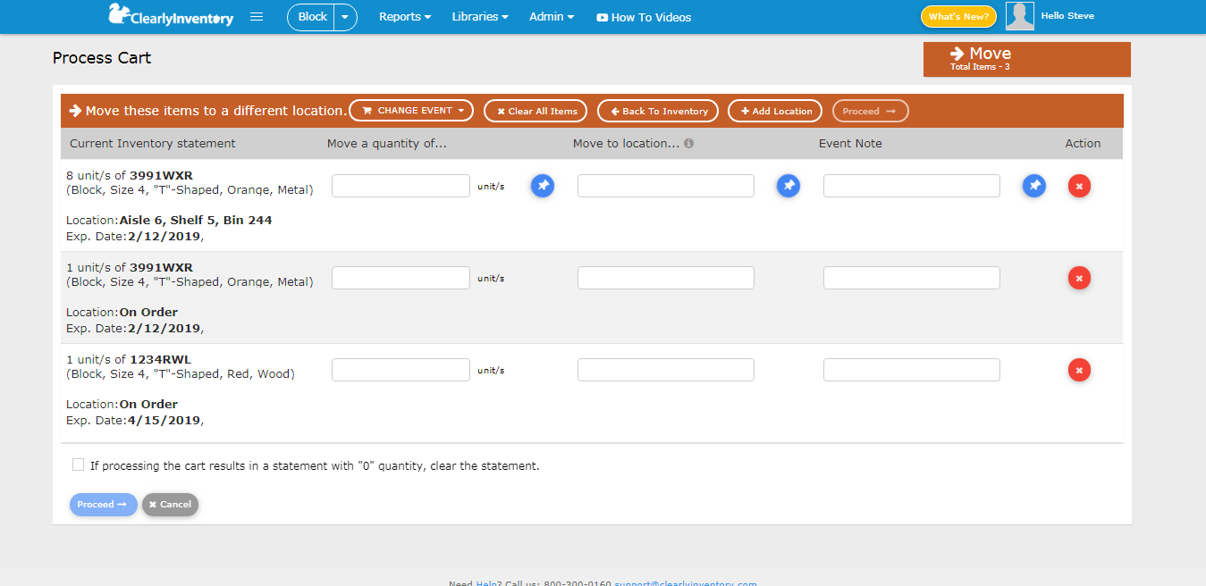
Task: Open the Libraries menu
Action: 479,16
